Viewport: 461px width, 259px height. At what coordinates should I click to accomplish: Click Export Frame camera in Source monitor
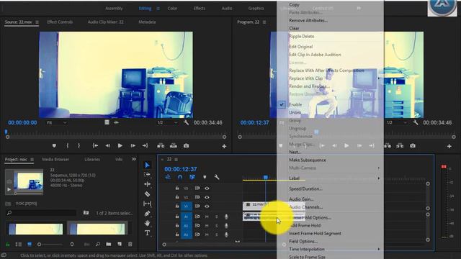(x=186, y=145)
